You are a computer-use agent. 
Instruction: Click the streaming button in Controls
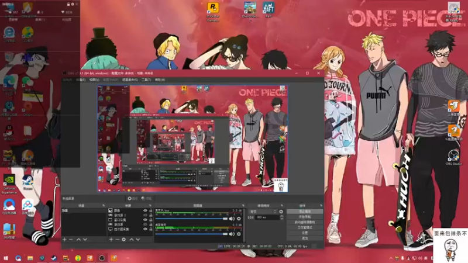[x=305, y=212]
